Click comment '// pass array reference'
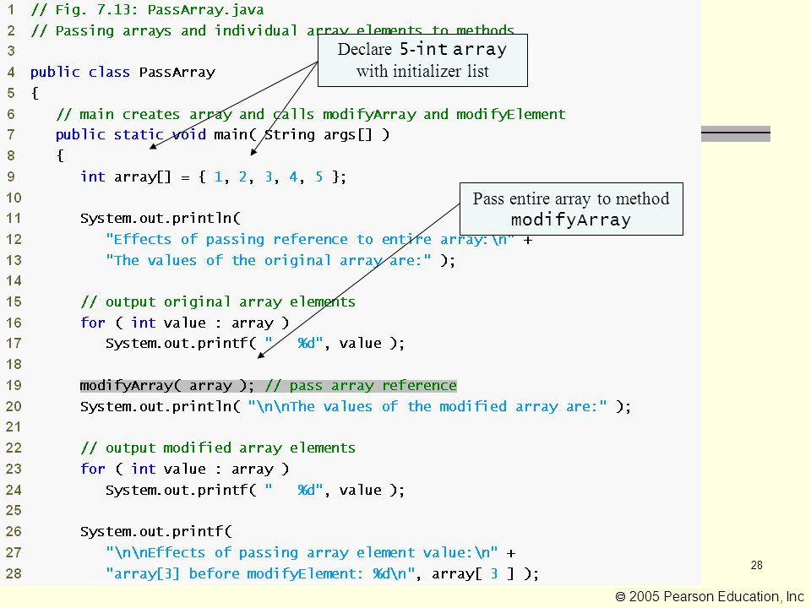Viewport: 811px width, 608px height. 361,386
